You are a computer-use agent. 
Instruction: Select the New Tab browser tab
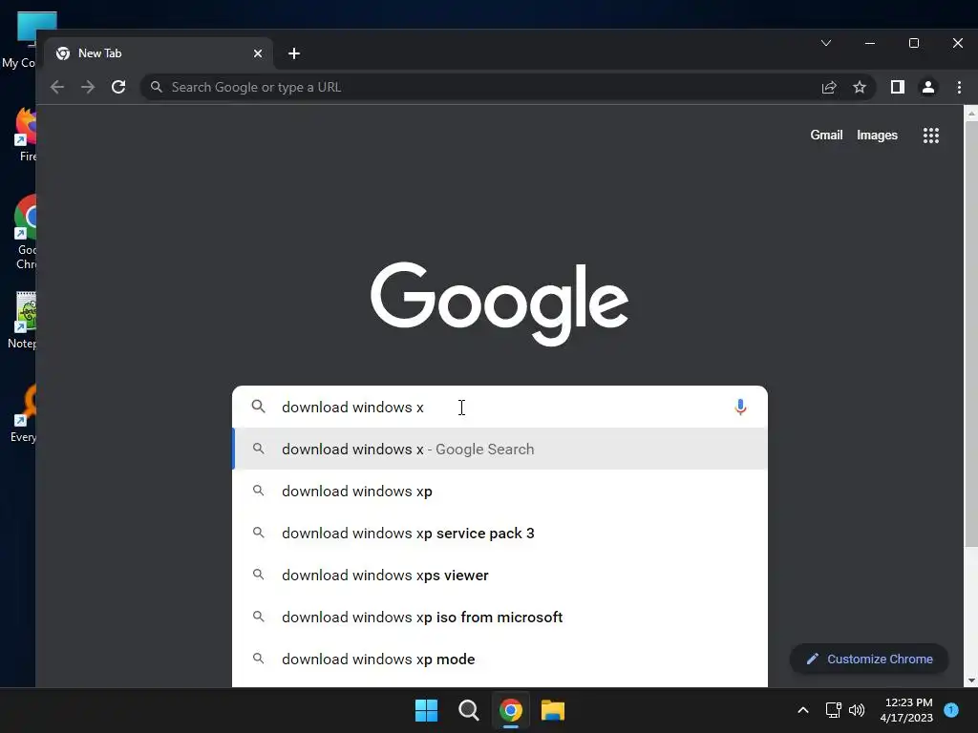[159, 53]
